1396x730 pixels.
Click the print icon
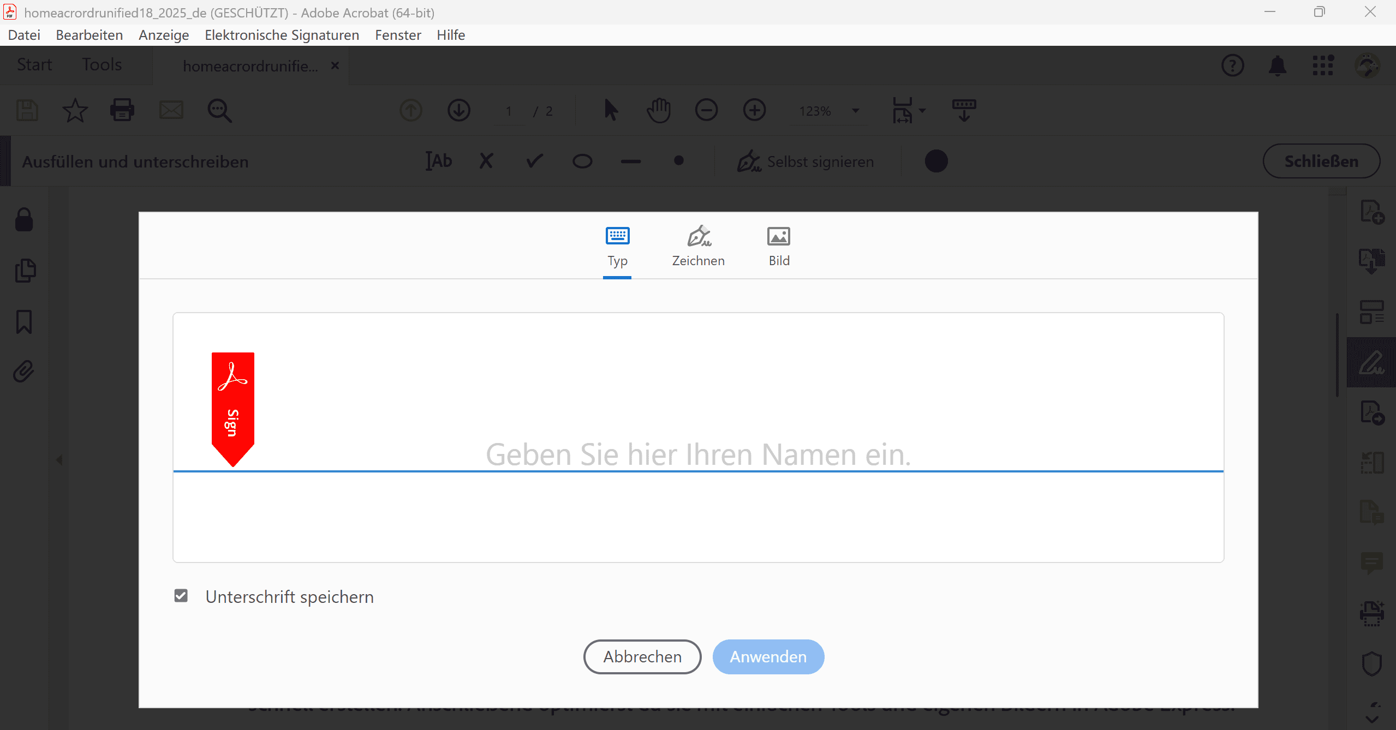[x=122, y=111]
